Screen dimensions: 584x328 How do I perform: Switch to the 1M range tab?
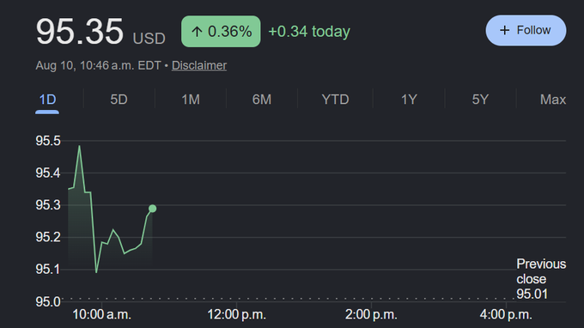(191, 100)
